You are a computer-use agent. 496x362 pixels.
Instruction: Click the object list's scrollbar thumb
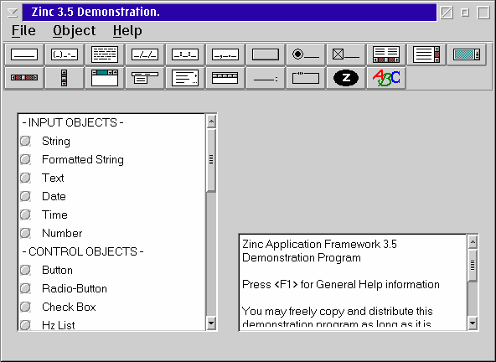pos(211,160)
